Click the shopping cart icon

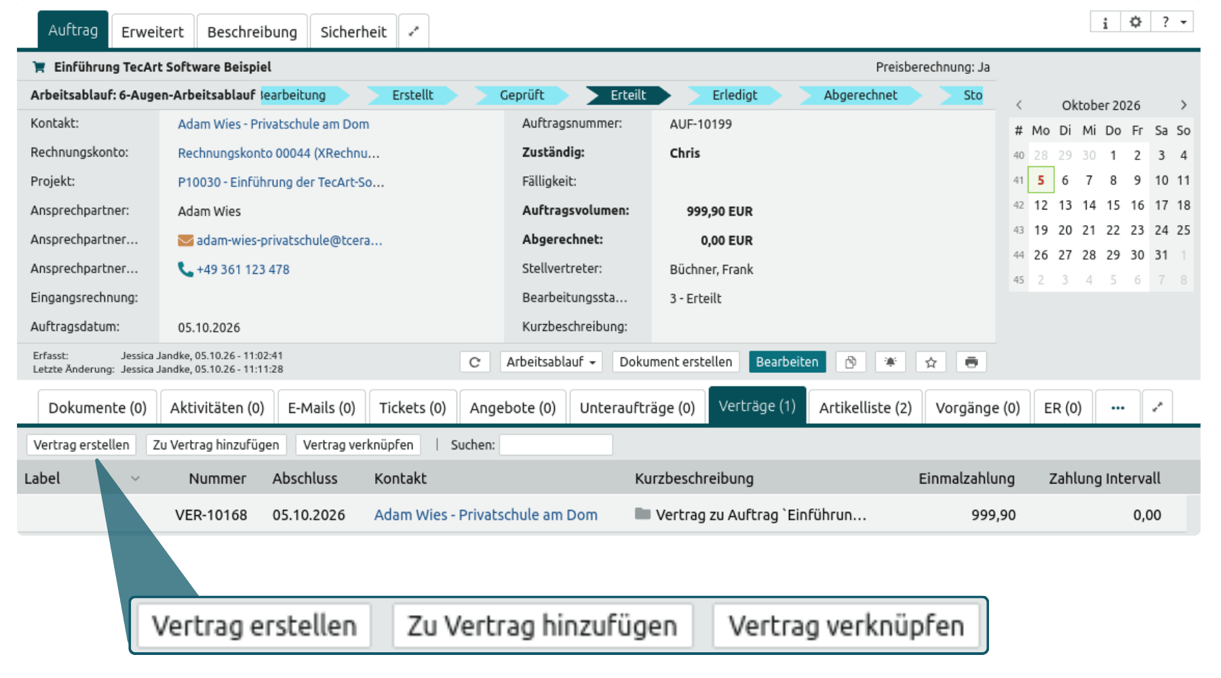tap(39, 67)
